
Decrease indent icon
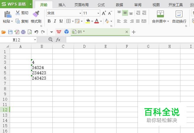point(138,13)
